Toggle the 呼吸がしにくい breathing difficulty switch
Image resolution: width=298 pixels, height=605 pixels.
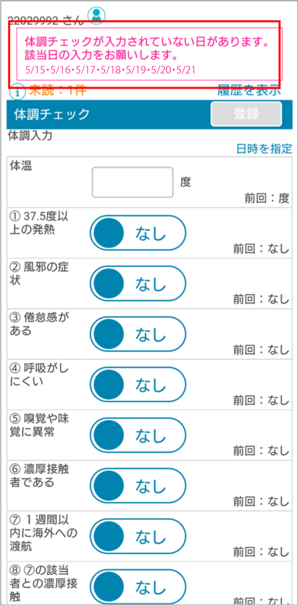[138, 385]
